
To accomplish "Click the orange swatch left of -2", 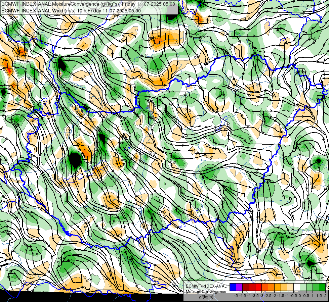I will point(271,287).
